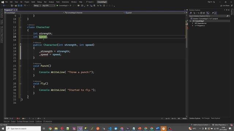Switch to the Git Changes tab
234x131 pixels.
pos(205,118)
